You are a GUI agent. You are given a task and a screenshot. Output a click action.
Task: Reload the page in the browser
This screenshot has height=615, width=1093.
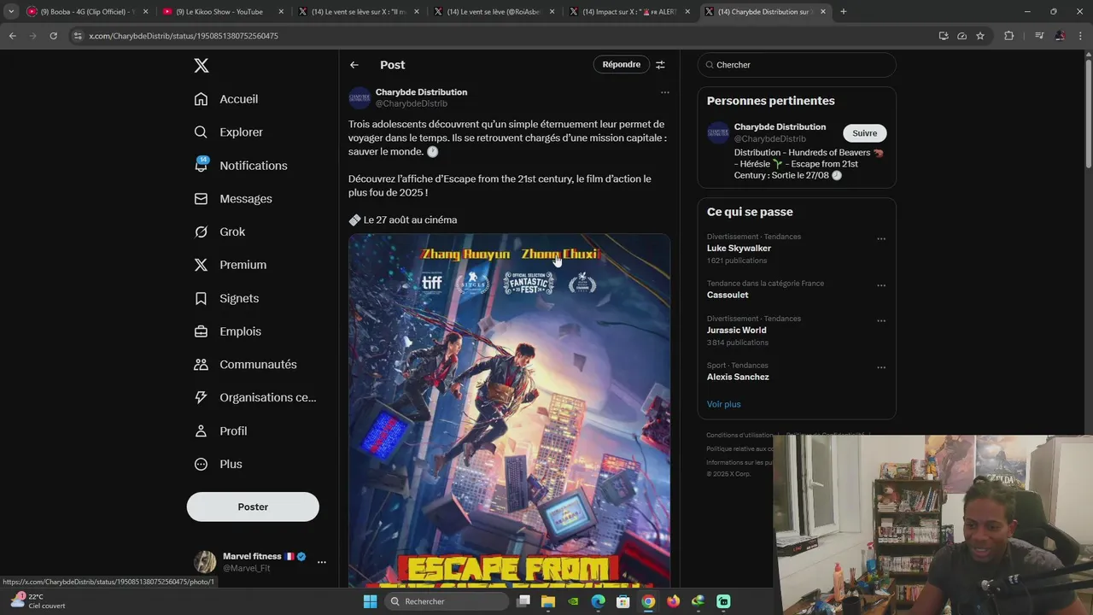(53, 36)
